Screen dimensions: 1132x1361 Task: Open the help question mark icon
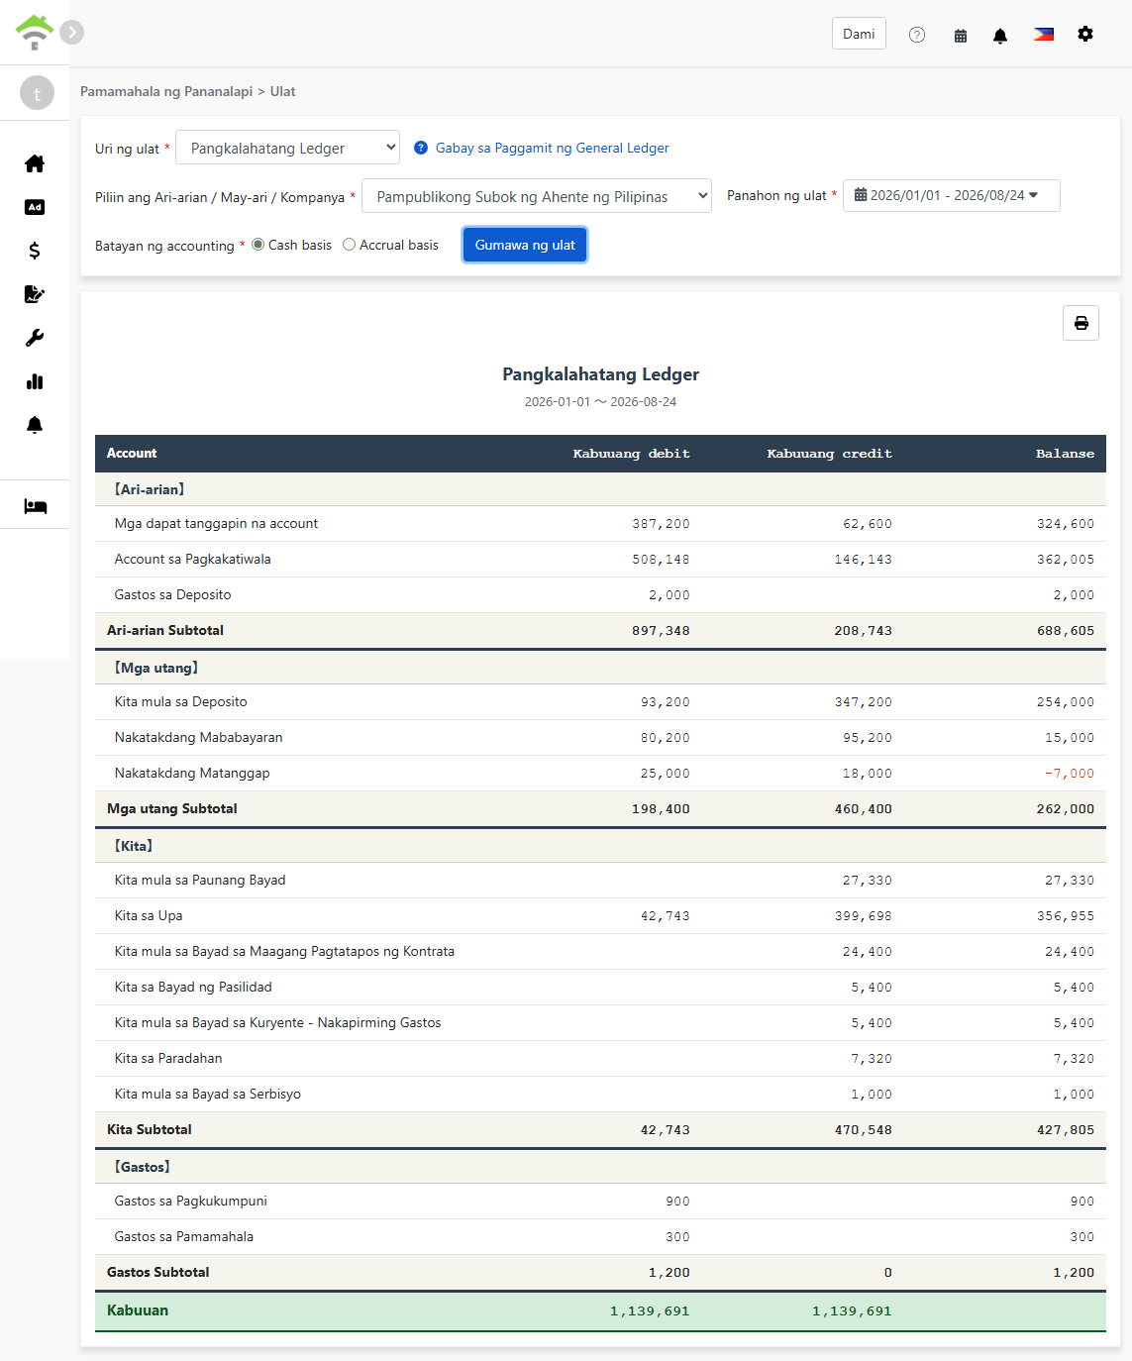(917, 35)
